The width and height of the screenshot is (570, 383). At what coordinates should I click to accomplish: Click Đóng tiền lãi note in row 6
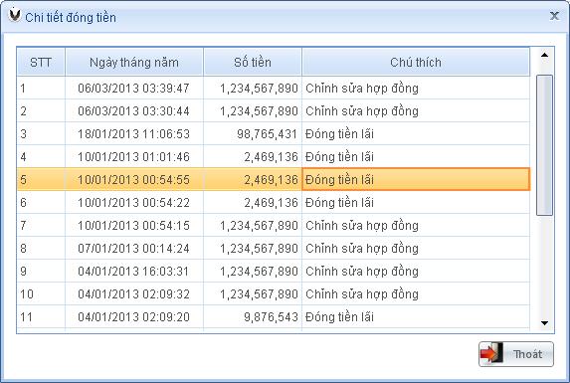416,202
